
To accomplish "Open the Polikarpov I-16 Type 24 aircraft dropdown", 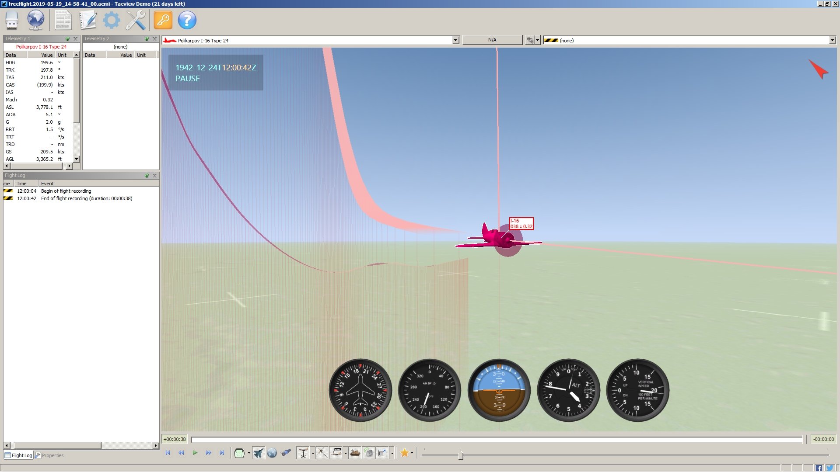I will tap(456, 40).
